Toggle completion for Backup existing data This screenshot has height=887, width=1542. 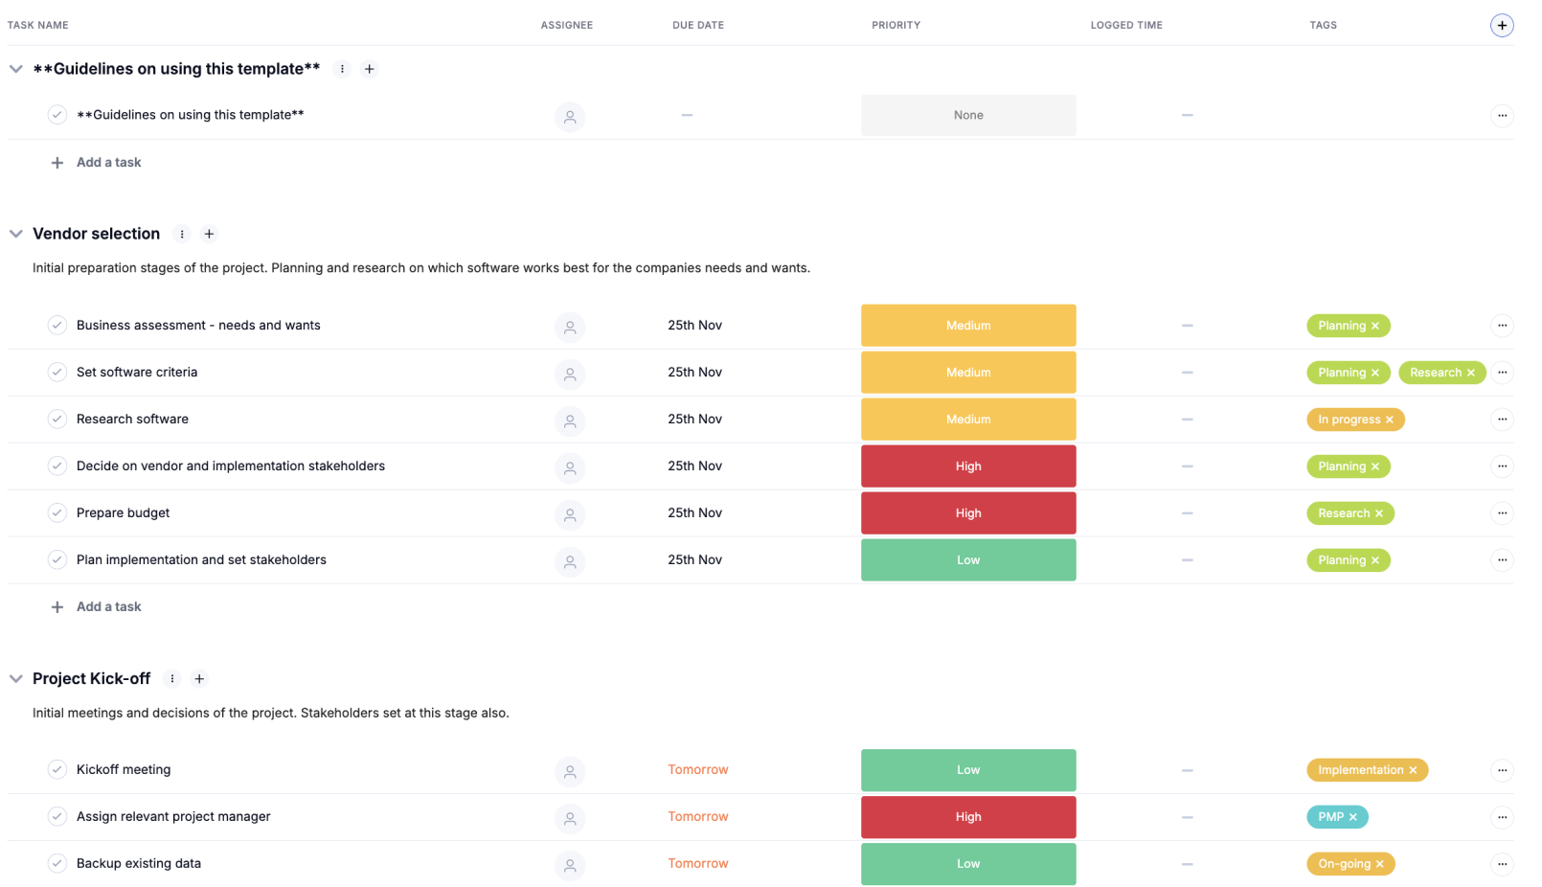(x=57, y=864)
